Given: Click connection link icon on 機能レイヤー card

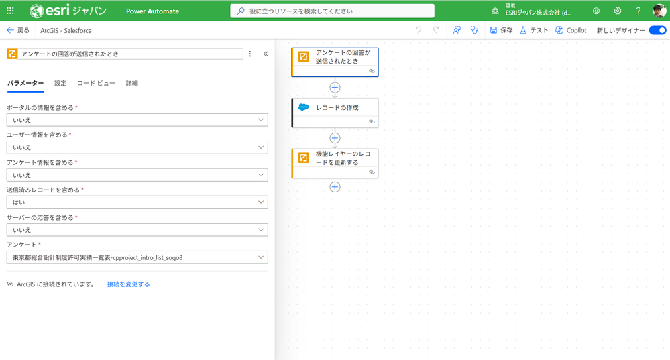Looking at the screenshot, I should tap(372, 172).
